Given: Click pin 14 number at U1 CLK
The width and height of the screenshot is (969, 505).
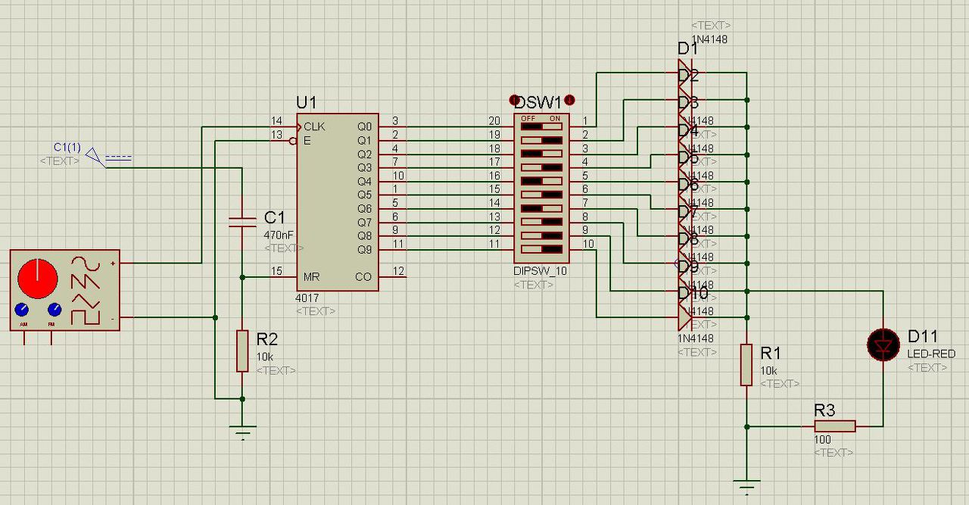Looking at the screenshot, I should [276, 121].
